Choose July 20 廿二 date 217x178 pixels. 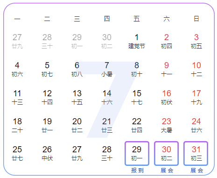point(77,126)
